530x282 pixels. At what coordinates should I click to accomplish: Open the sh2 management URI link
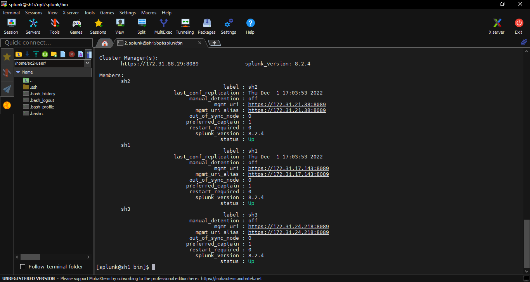pyautogui.click(x=287, y=104)
